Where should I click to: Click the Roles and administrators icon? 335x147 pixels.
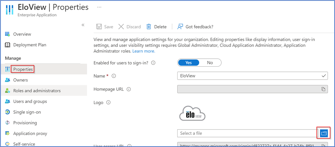click(8, 91)
